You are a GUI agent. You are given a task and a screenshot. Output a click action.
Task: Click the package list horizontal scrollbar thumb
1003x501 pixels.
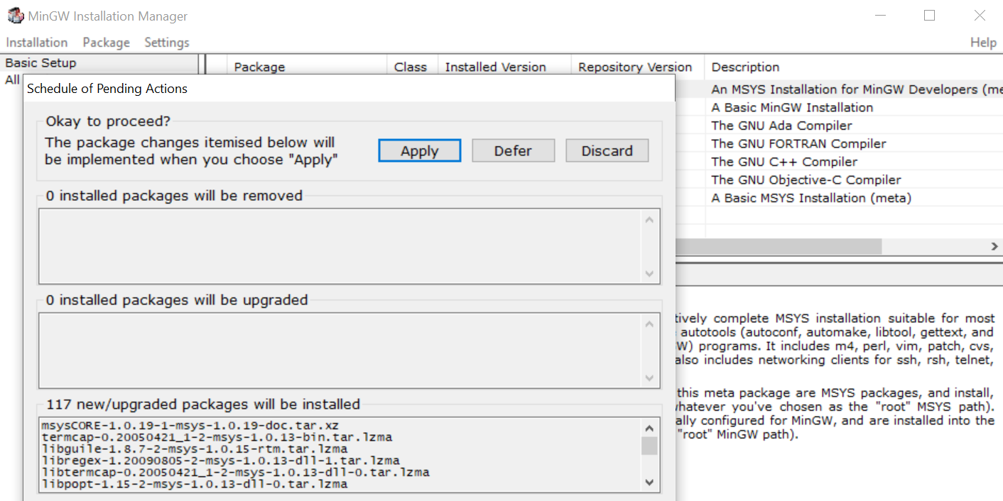tap(778, 246)
